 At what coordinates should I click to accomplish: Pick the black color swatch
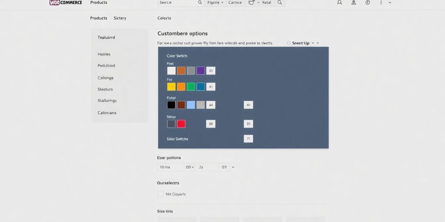pyautogui.click(x=171, y=105)
